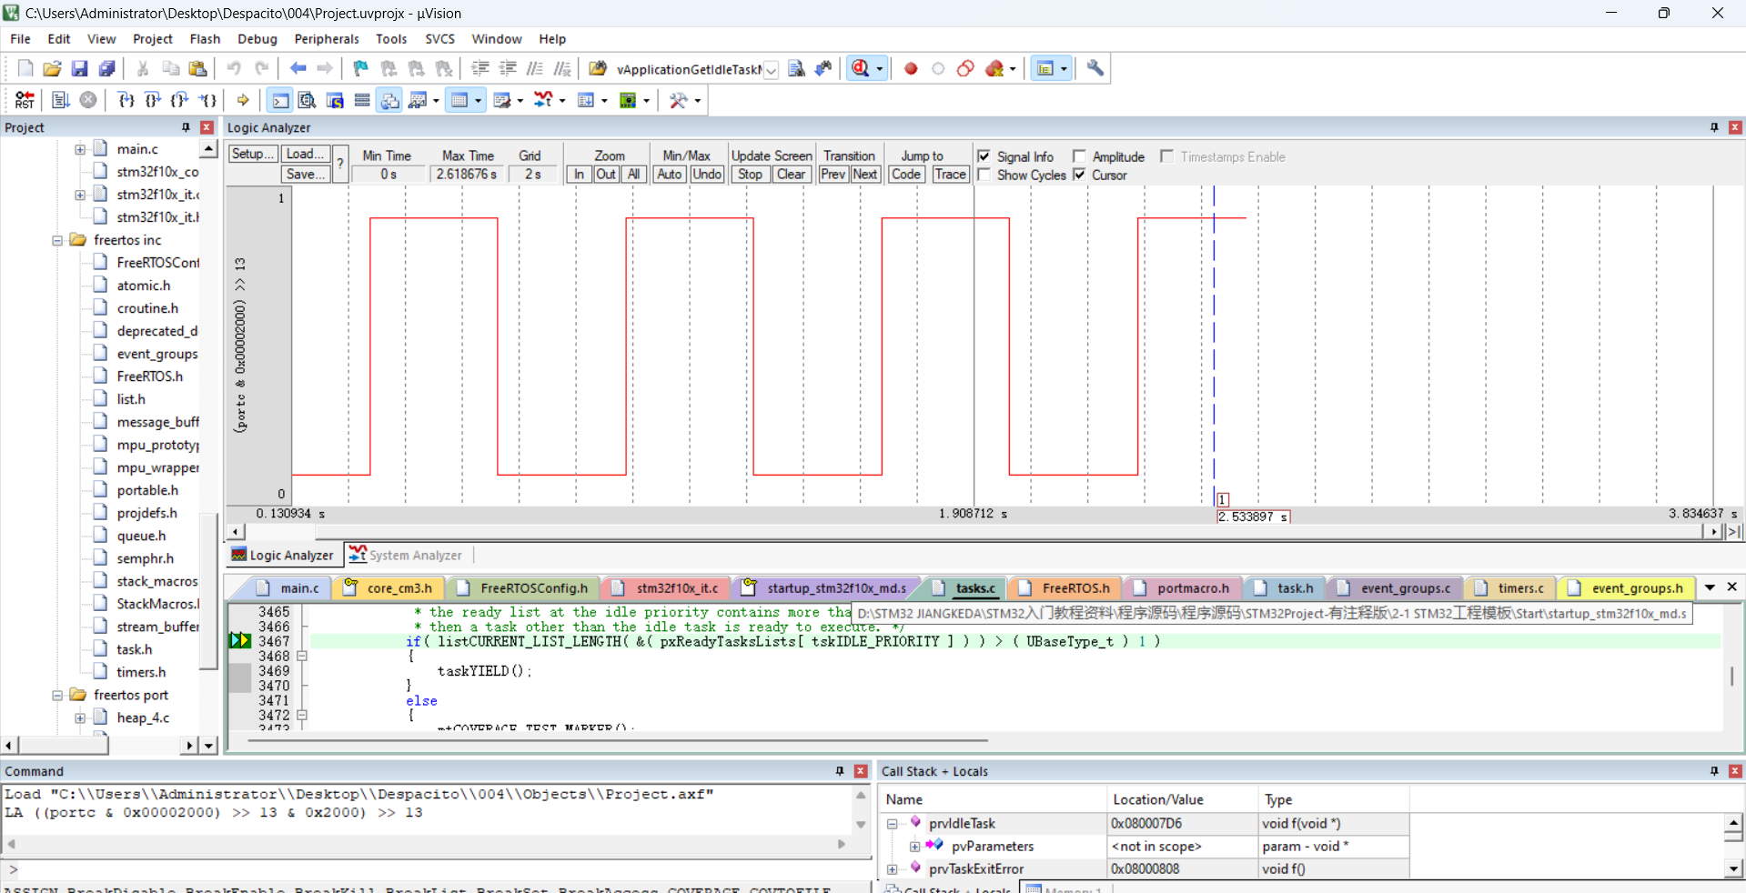Click the Configuration wrench icon
This screenshot has height=893, width=1746.
[x=1095, y=68]
